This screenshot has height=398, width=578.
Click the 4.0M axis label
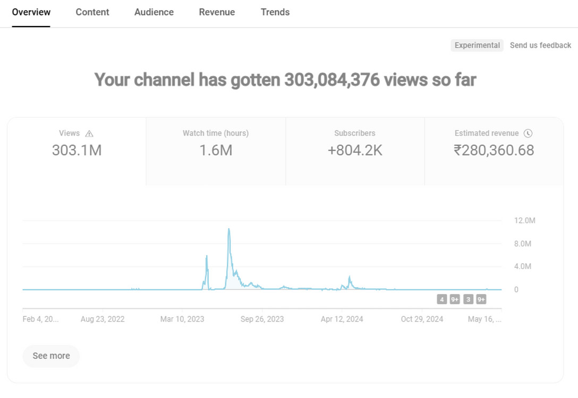523,266
